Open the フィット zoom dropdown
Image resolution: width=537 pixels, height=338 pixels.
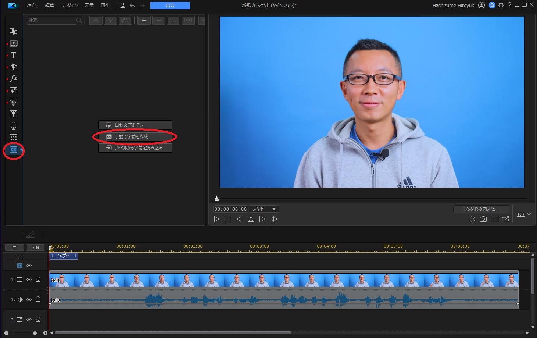[x=264, y=209]
